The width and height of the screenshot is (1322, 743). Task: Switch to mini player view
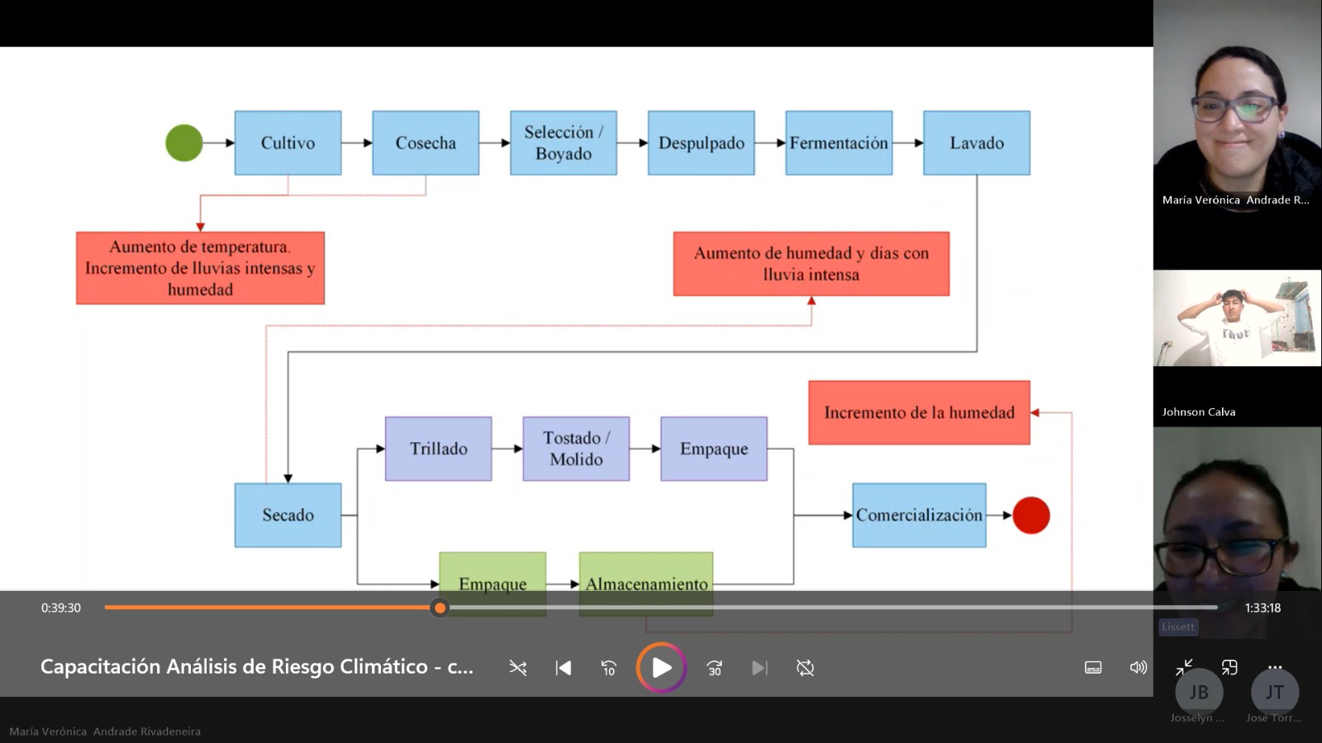point(1229,667)
